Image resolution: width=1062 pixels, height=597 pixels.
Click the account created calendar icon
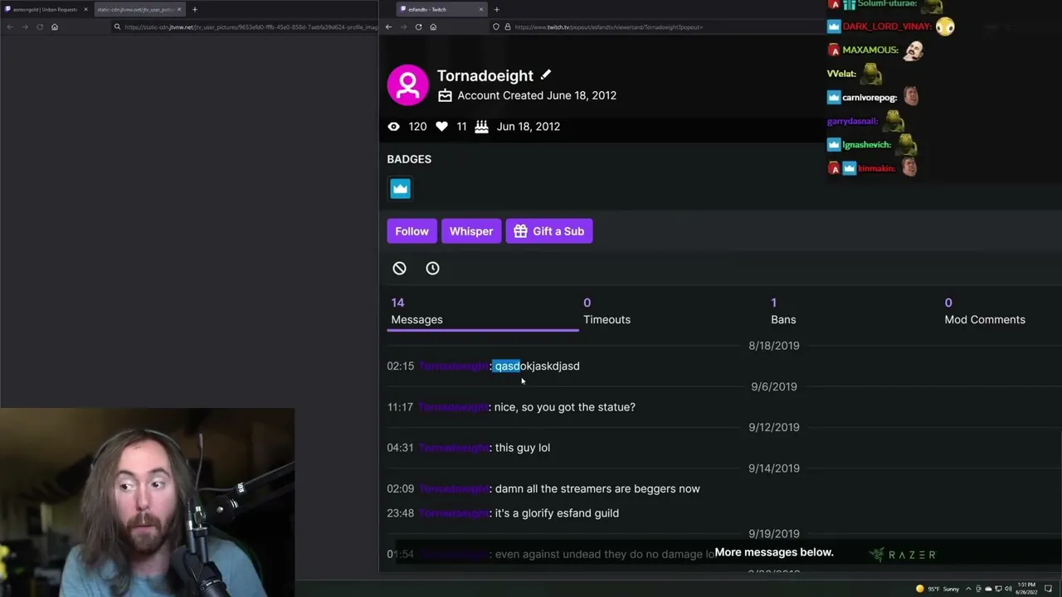point(445,95)
